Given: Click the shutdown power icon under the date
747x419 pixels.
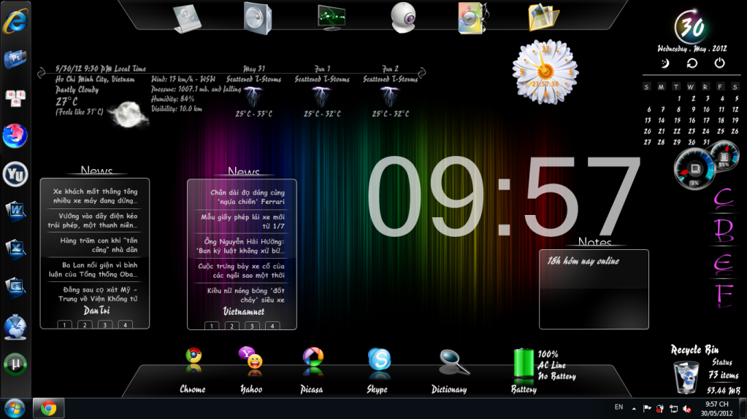Looking at the screenshot, I should [x=719, y=63].
